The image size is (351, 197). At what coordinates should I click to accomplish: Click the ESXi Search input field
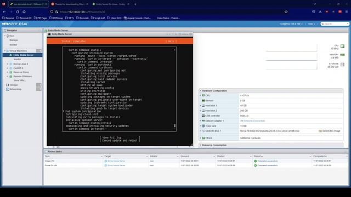tap(335, 24)
